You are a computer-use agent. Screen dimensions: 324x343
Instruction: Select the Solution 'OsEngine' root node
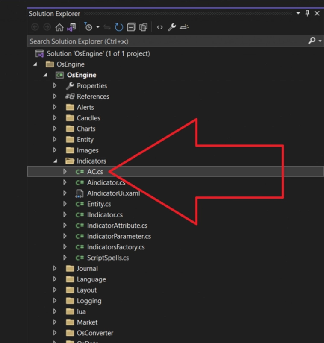(x=98, y=53)
